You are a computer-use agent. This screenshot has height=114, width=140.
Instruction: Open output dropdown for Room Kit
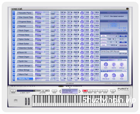click(x=76, y=52)
